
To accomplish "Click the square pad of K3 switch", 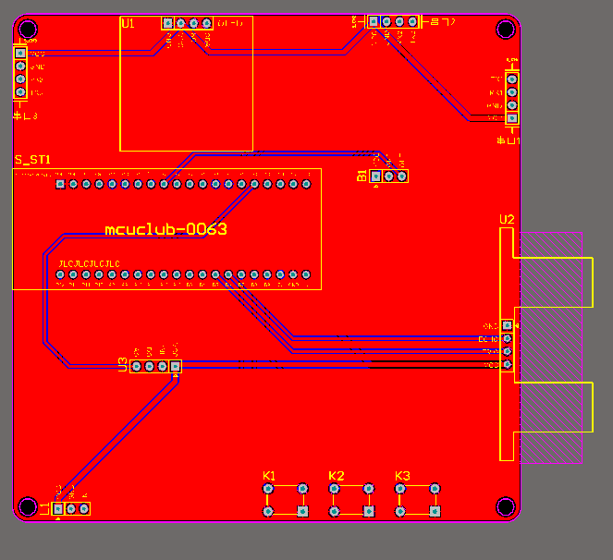I will pyautogui.click(x=435, y=511).
